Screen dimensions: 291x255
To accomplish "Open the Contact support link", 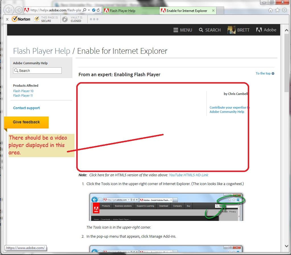I will pyautogui.click(x=26, y=108).
